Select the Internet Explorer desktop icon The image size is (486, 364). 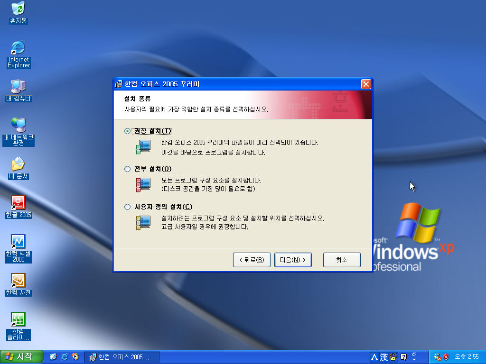[x=19, y=54]
